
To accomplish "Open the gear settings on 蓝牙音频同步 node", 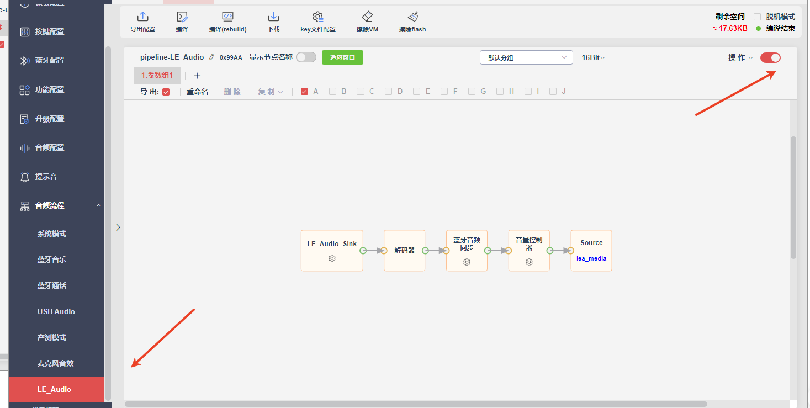I will click(467, 262).
